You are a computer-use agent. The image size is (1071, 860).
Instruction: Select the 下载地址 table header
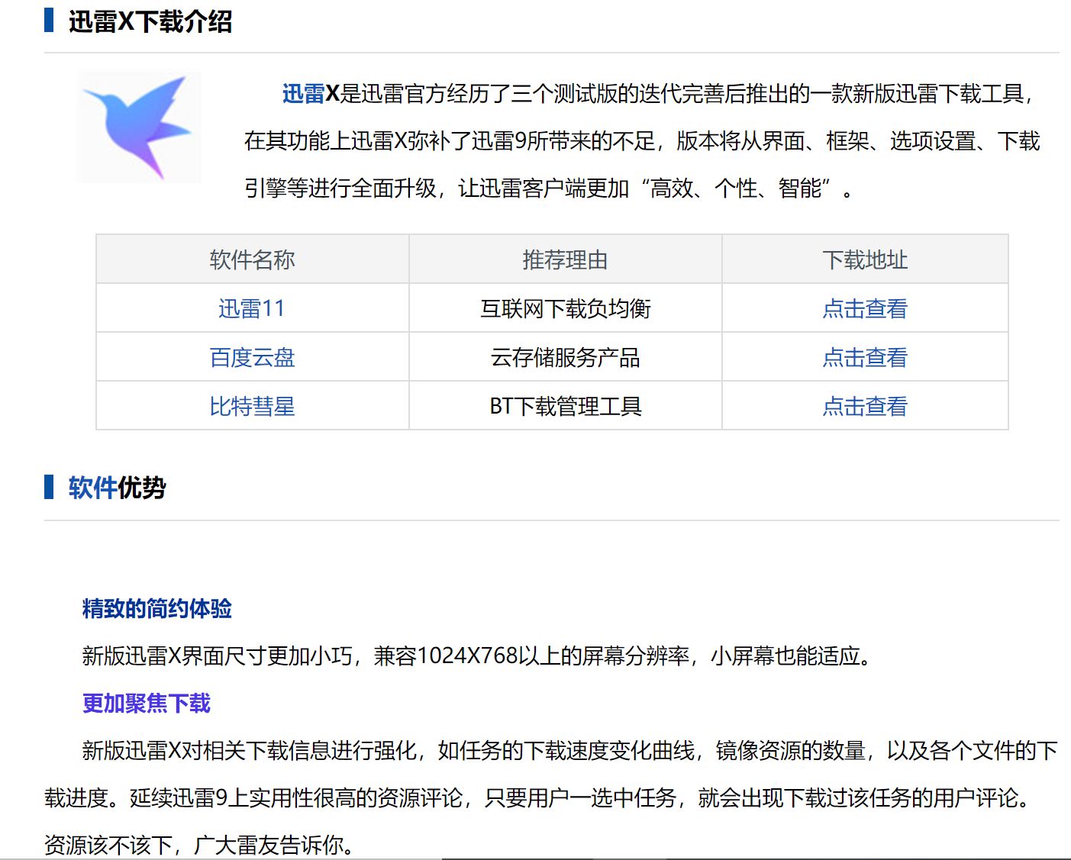click(865, 259)
